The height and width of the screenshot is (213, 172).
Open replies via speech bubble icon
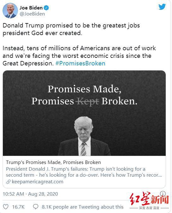pyautogui.click(x=36, y=207)
